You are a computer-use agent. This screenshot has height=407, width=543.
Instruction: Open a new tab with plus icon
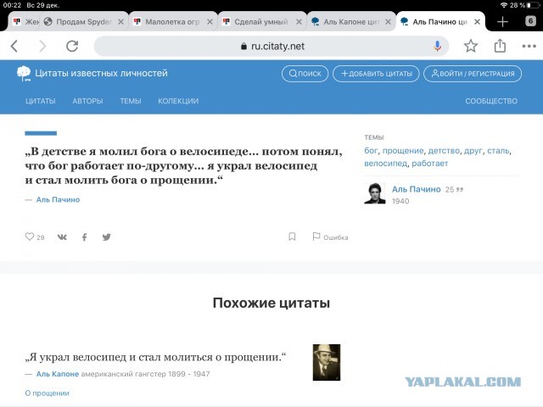coord(502,22)
